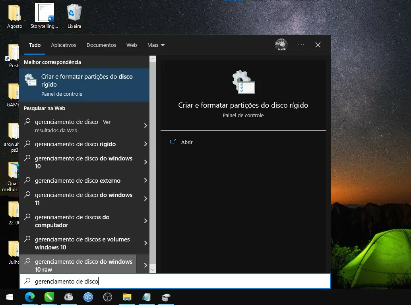Image resolution: width=411 pixels, height=305 pixels.
Task: Click scrollbar down arrow in results list
Action: click(153, 270)
